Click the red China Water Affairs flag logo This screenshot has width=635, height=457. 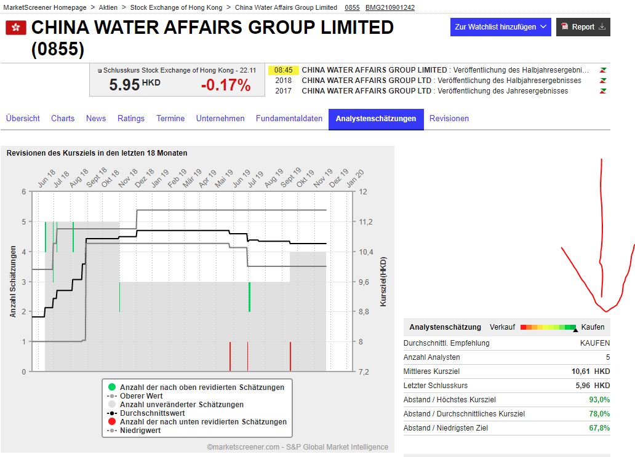pos(15,27)
